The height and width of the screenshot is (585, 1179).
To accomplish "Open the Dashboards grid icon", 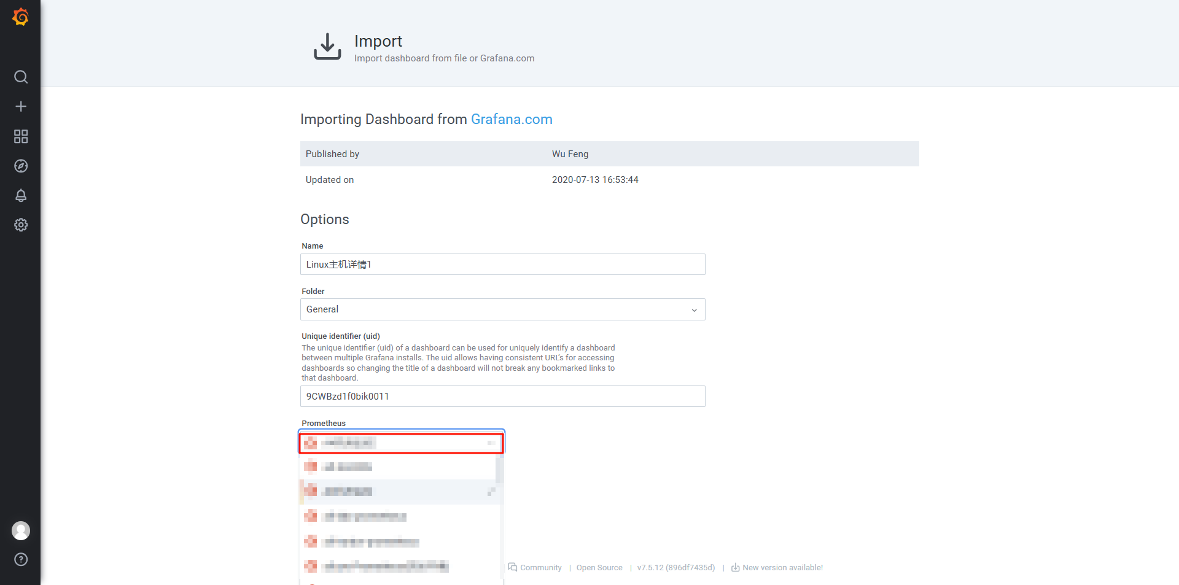I will [21, 136].
